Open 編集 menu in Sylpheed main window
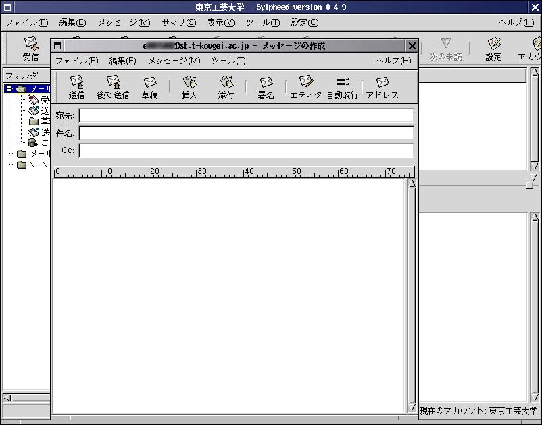This screenshot has height=425, width=542. (x=72, y=22)
